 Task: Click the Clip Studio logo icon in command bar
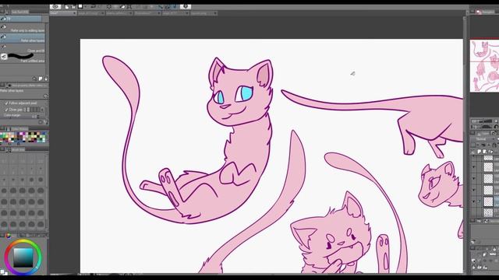[x=55, y=7]
